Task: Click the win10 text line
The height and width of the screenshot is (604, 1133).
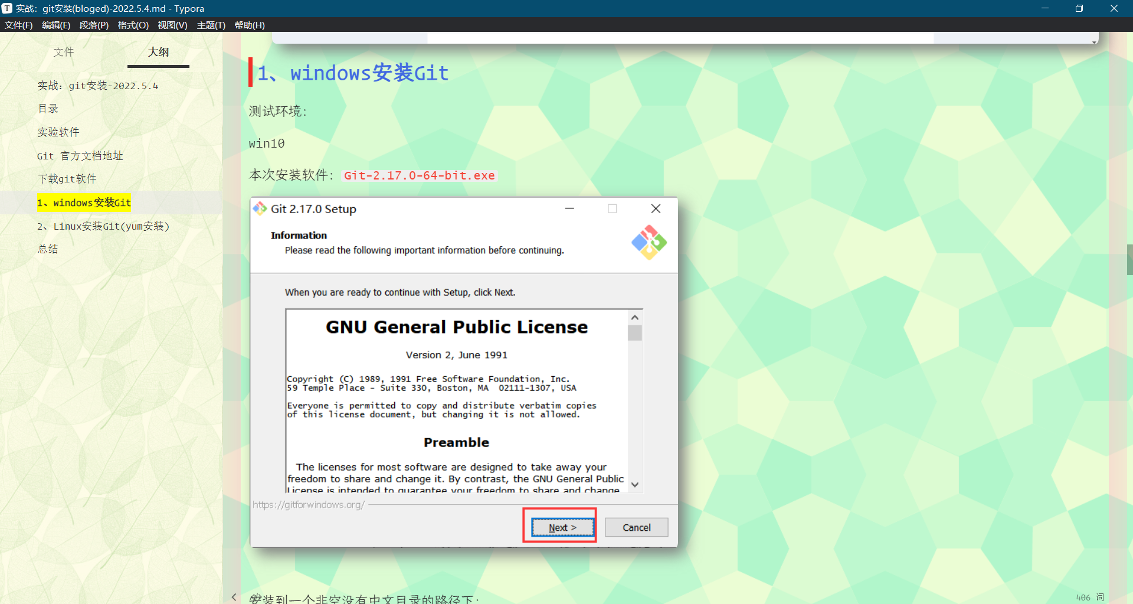Action: [267, 143]
